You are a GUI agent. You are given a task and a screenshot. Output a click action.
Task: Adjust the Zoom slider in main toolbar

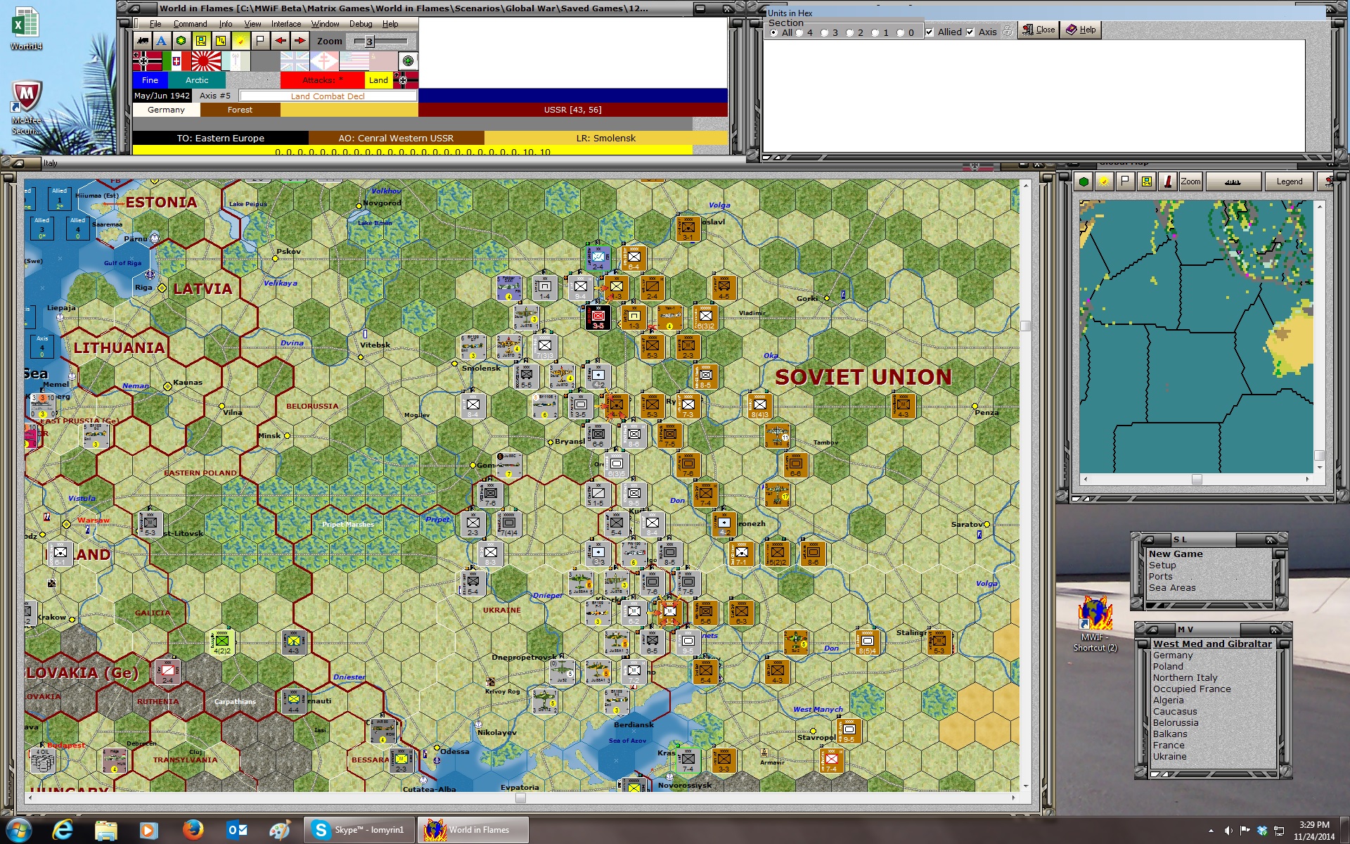coord(369,41)
